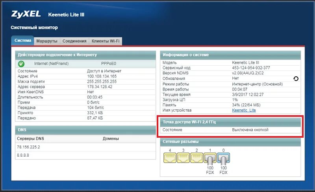Click the Домены column header
315x192 pixels.
tap(111, 138)
